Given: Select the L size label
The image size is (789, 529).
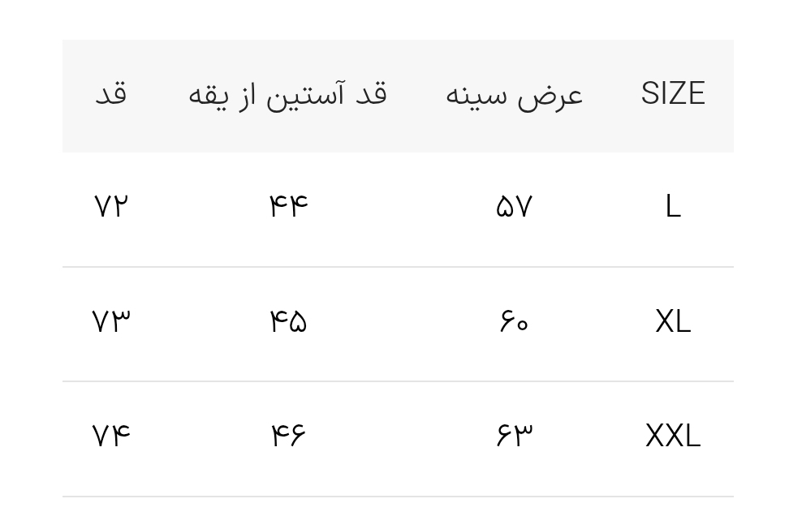Looking at the screenshot, I should click(672, 208).
